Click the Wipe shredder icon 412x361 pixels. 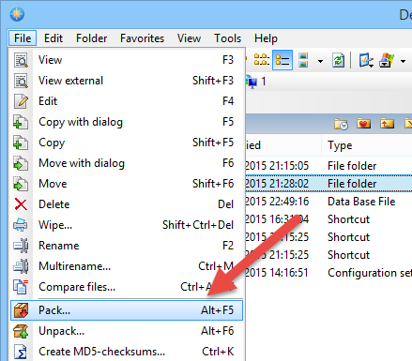21,225
